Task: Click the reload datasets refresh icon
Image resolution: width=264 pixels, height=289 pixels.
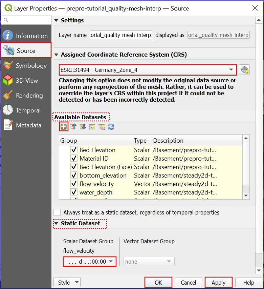Action: pos(111,127)
